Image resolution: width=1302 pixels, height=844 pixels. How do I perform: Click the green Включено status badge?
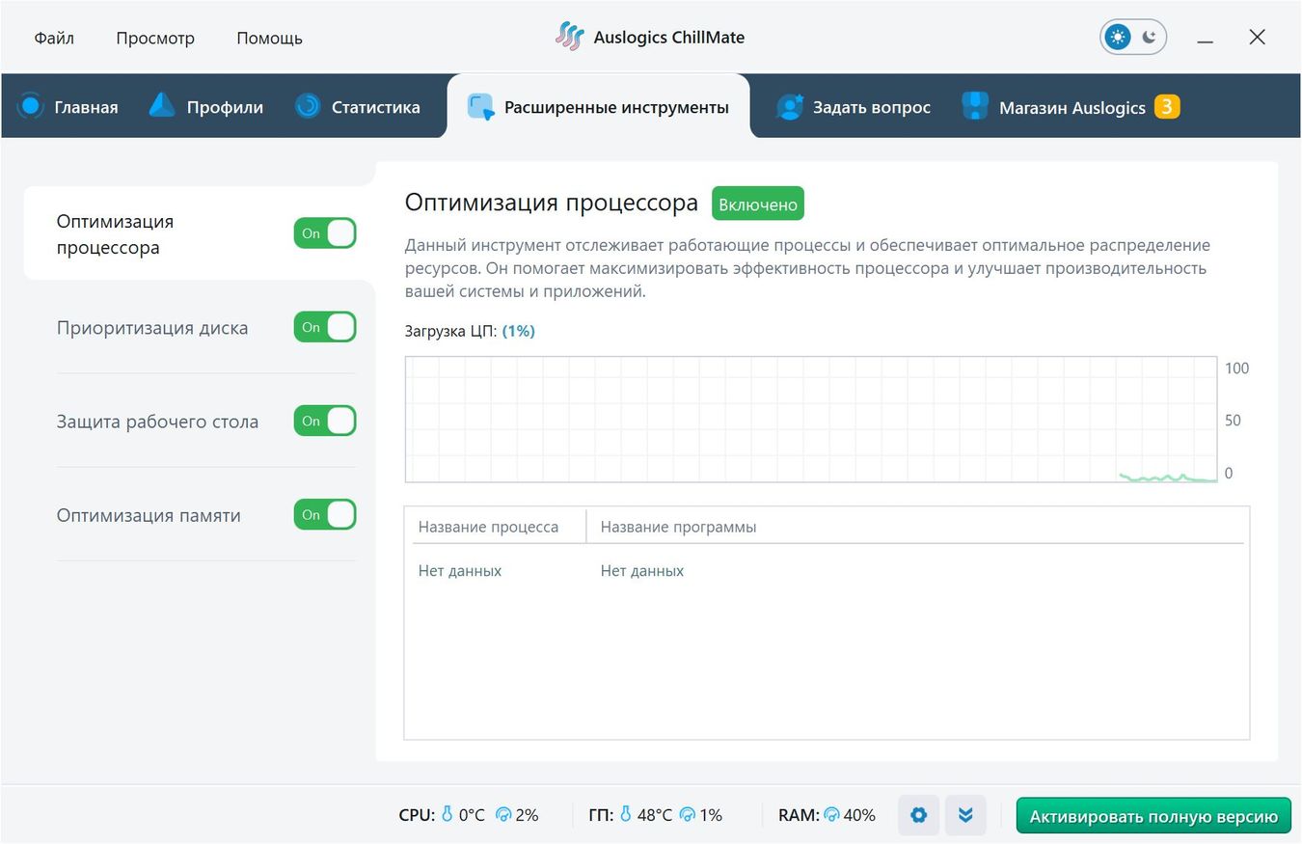(758, 204)
